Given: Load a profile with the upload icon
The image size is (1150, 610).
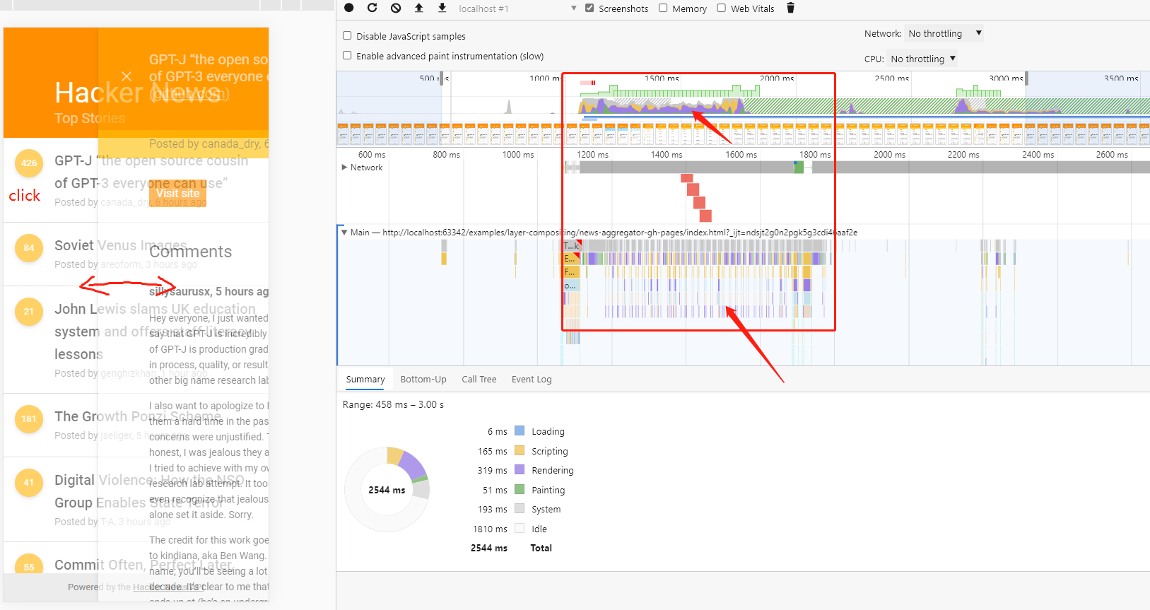Looking at the screenshot, I should [x=419, y=8].
